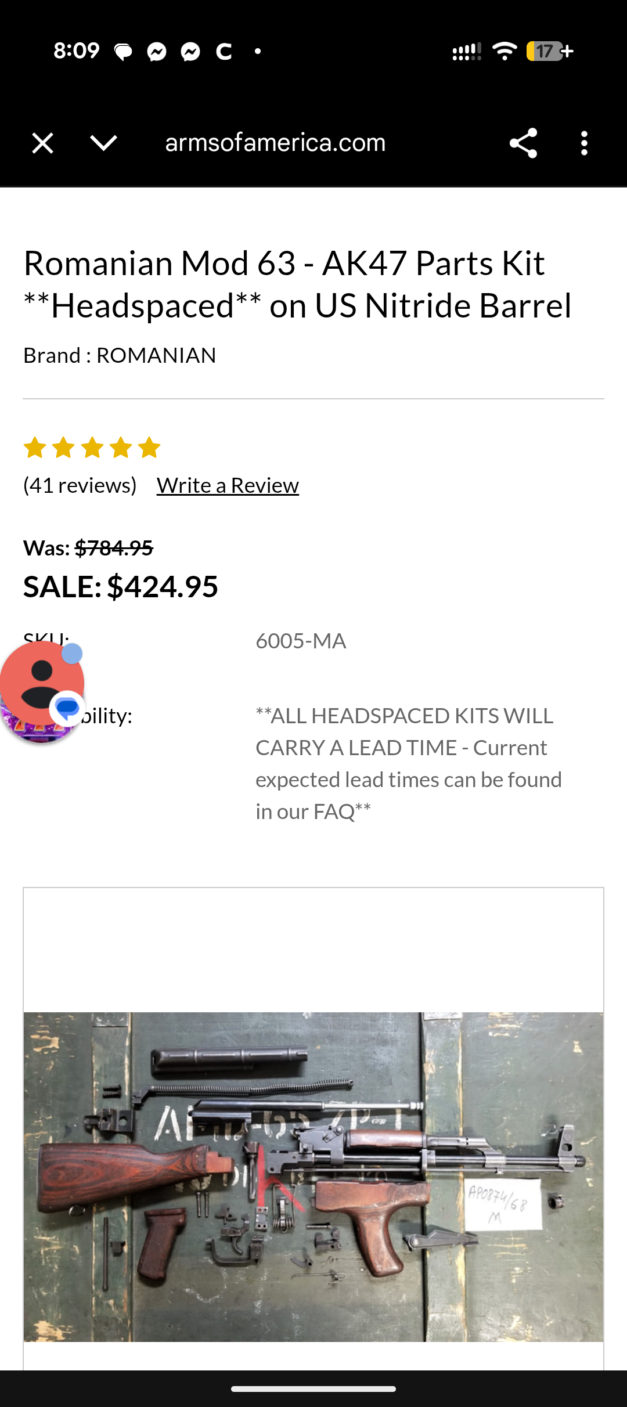
Task: Tap the share icon in the toolbar
Action: [x=523, y=143]
